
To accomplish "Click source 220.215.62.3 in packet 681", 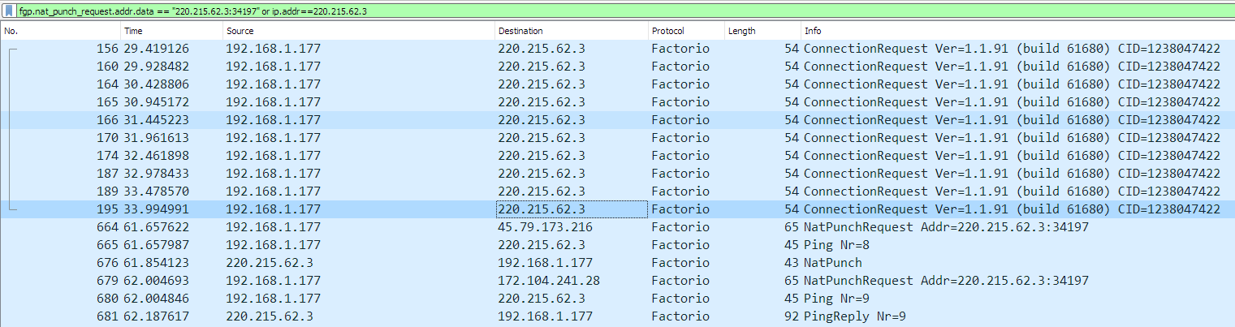I will point(270,316).
